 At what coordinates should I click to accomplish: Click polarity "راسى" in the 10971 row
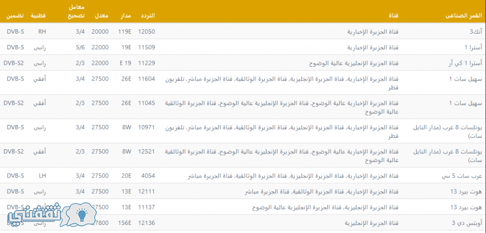pos(40,127)
